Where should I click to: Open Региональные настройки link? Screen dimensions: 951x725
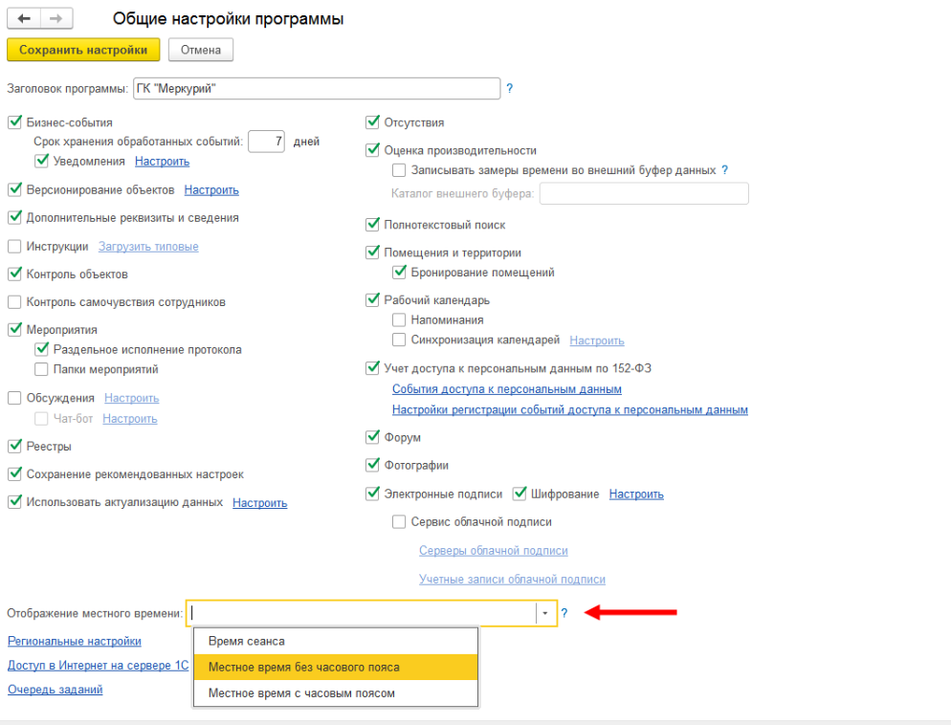75,642
